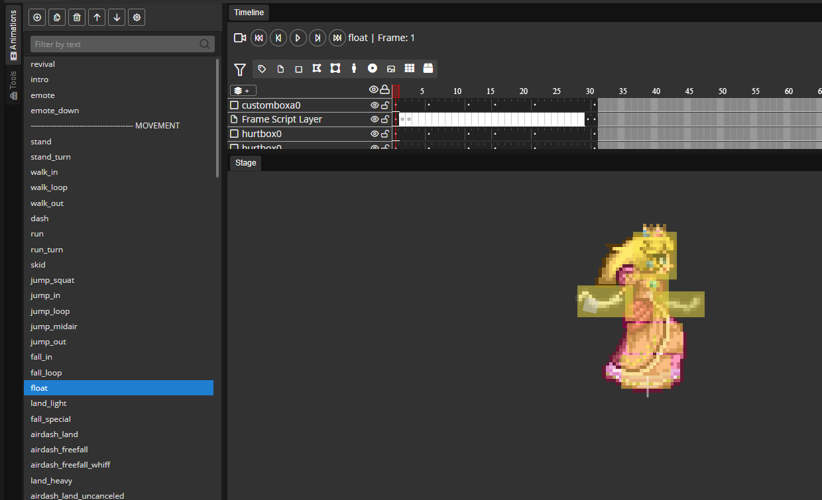This screenshot has width=822, height=500.
Task: Toggle the label tag layer filter
Action: (262, 69)
